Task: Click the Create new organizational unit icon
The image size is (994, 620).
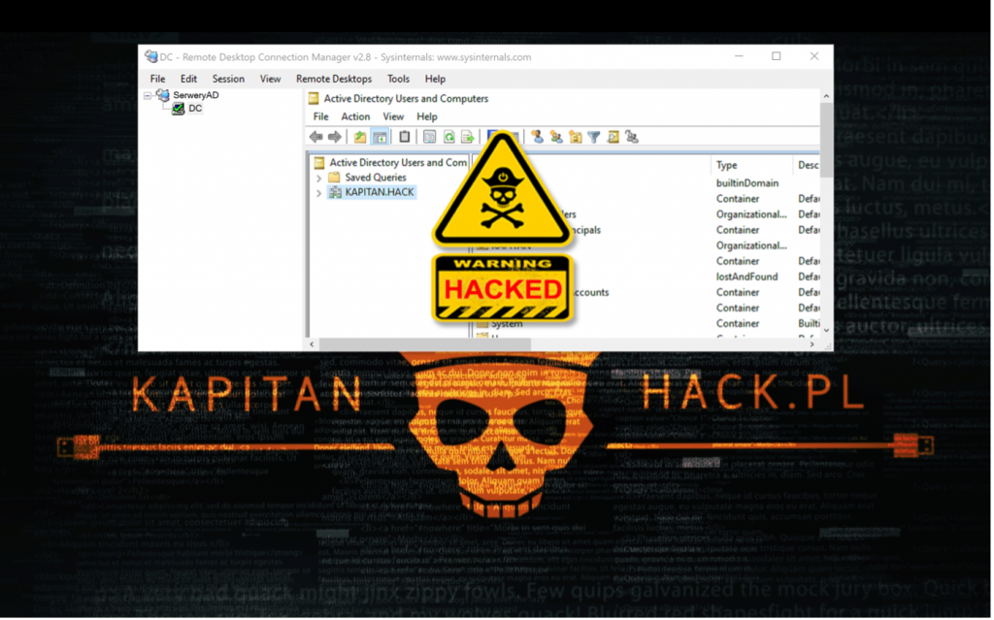Action: coord(576,137)
